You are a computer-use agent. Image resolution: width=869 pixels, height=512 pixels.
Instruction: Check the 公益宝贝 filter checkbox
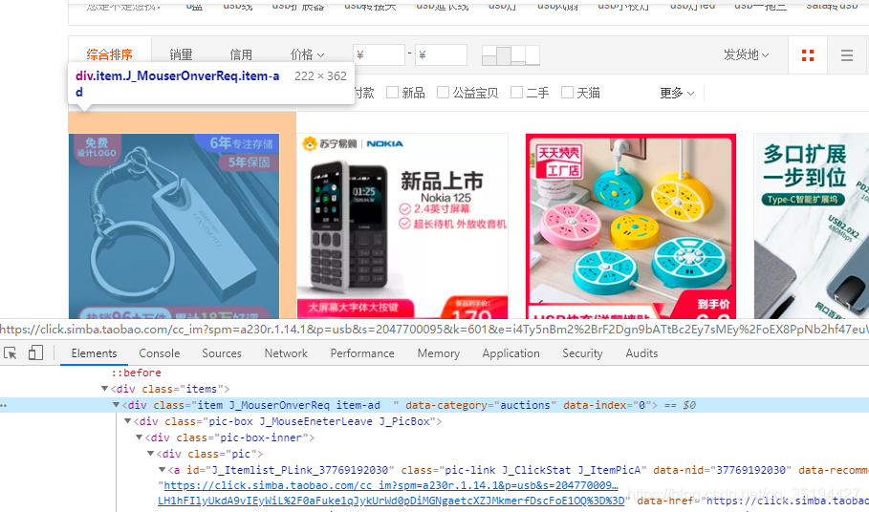pyautogui.click(x=443, y=93)
